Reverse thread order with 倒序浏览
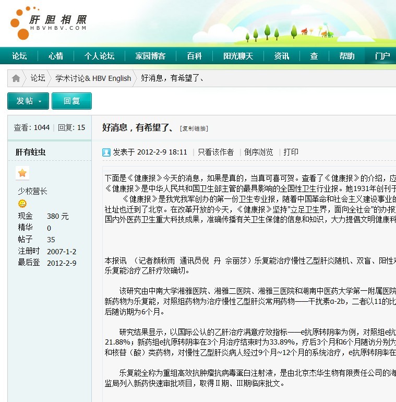 [x=258, y=152]
